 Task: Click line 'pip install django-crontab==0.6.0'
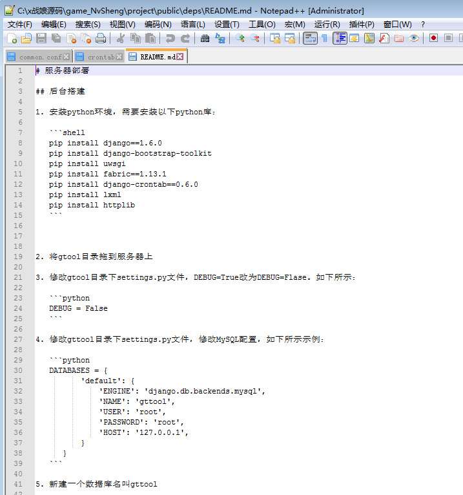(x=123, y=184)
